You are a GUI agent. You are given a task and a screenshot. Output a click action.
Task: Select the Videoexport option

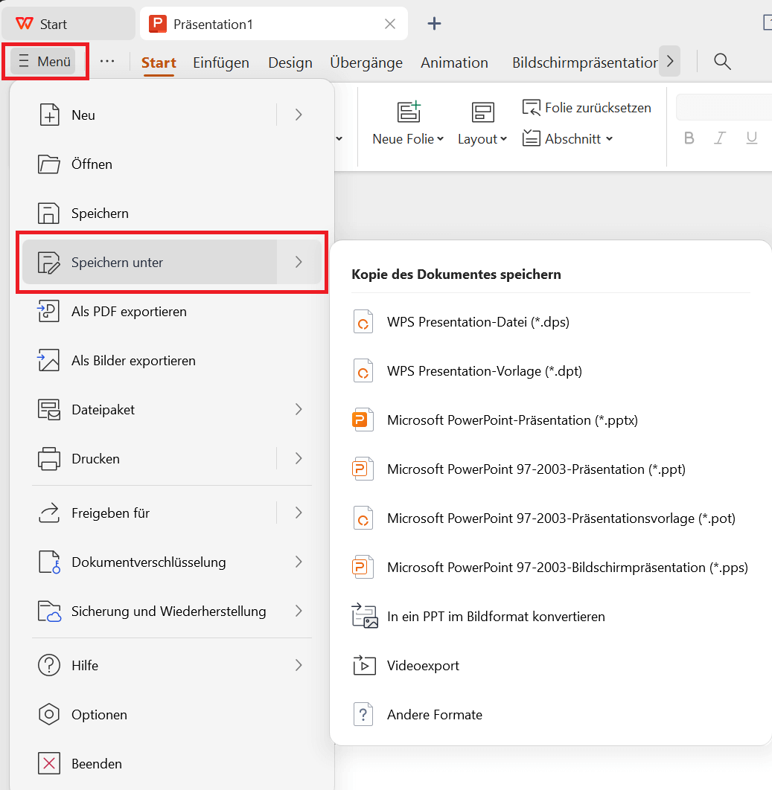tap(423, 666)
